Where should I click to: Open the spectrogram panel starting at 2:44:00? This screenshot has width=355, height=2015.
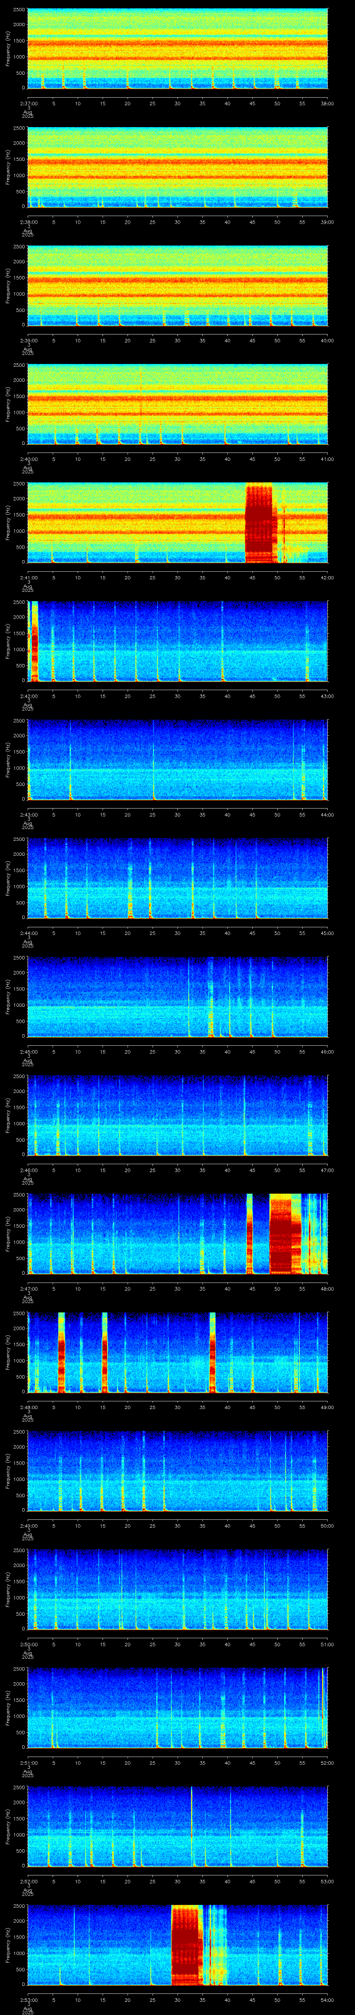[178, 878]
